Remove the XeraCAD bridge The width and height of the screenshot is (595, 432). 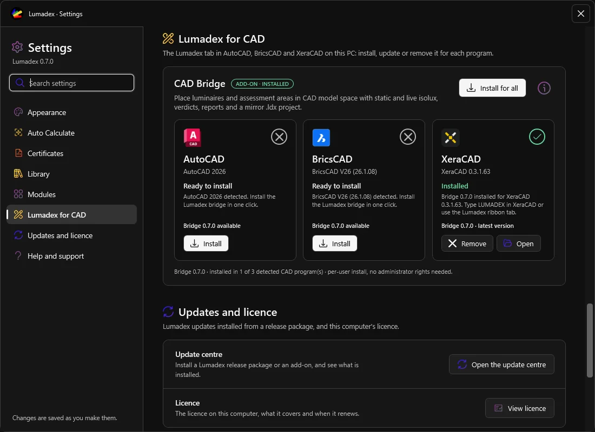[x=467, y=244]
